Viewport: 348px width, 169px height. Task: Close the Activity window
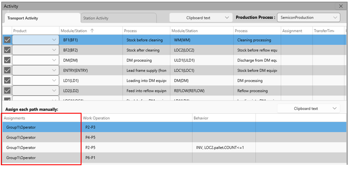(341, 6)
